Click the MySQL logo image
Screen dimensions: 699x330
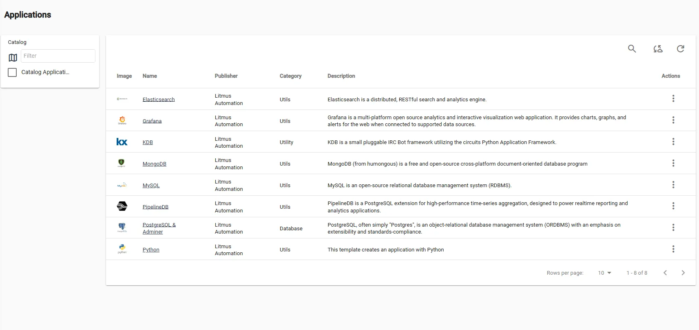(122, 185)
